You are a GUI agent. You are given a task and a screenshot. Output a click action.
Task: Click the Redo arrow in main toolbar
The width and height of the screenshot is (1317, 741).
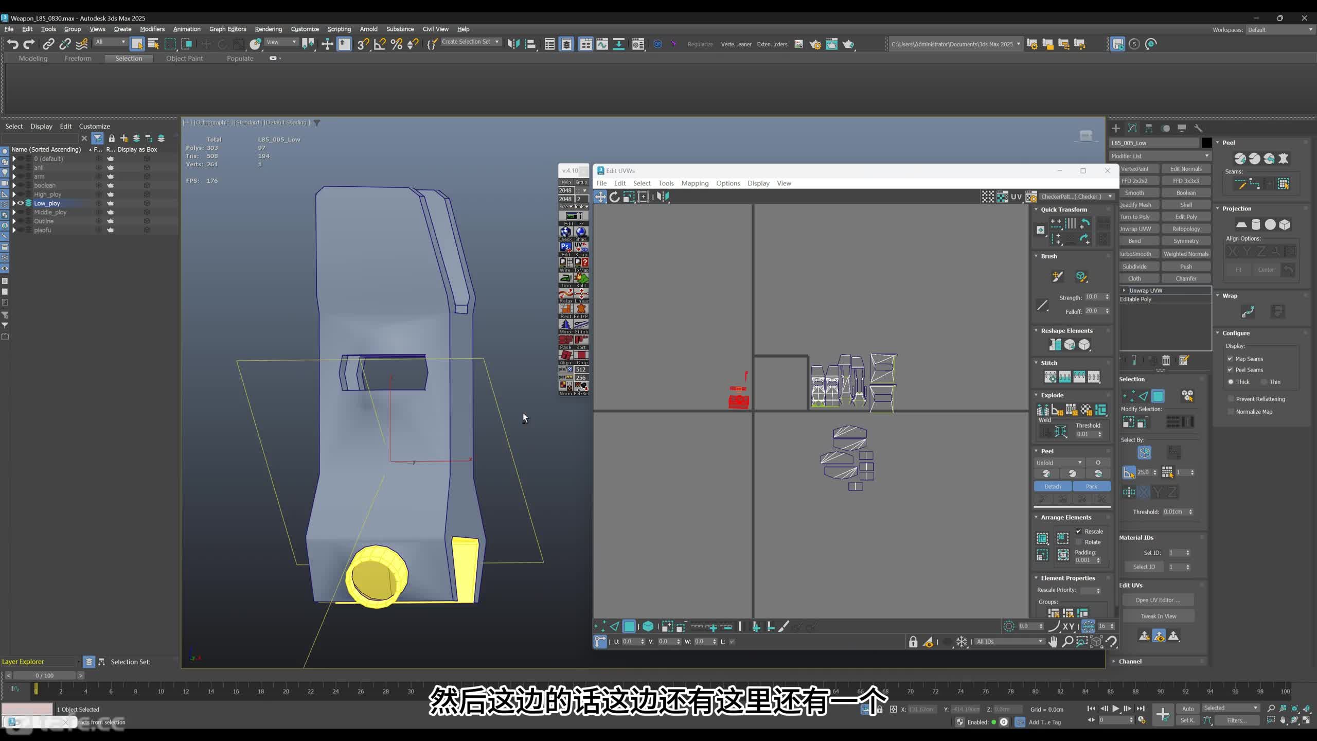point(29,44)
